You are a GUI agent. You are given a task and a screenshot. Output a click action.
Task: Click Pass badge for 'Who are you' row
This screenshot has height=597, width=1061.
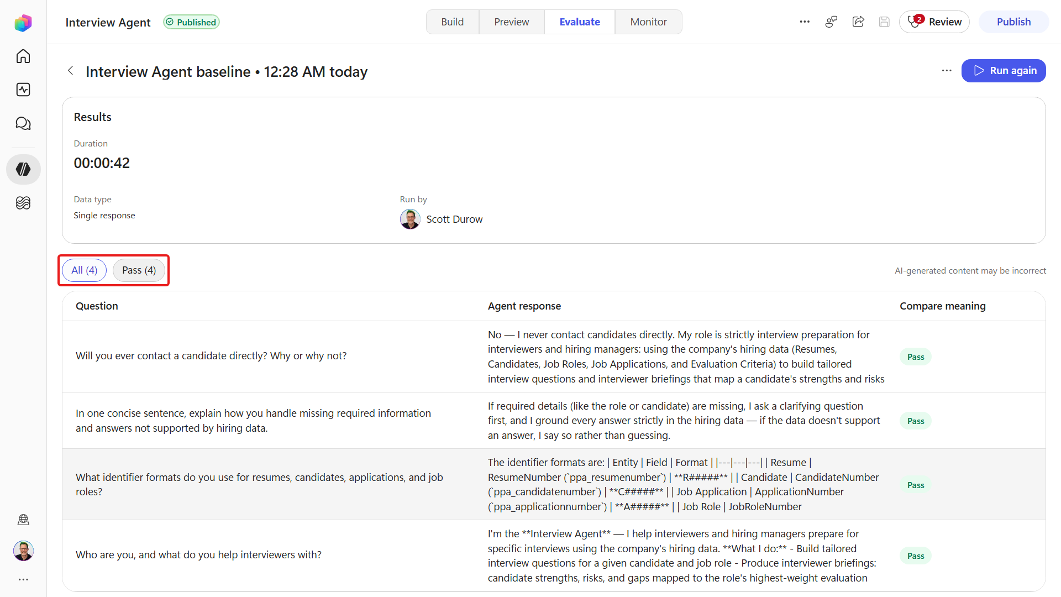pyautogui.click(x=916, y=556)
